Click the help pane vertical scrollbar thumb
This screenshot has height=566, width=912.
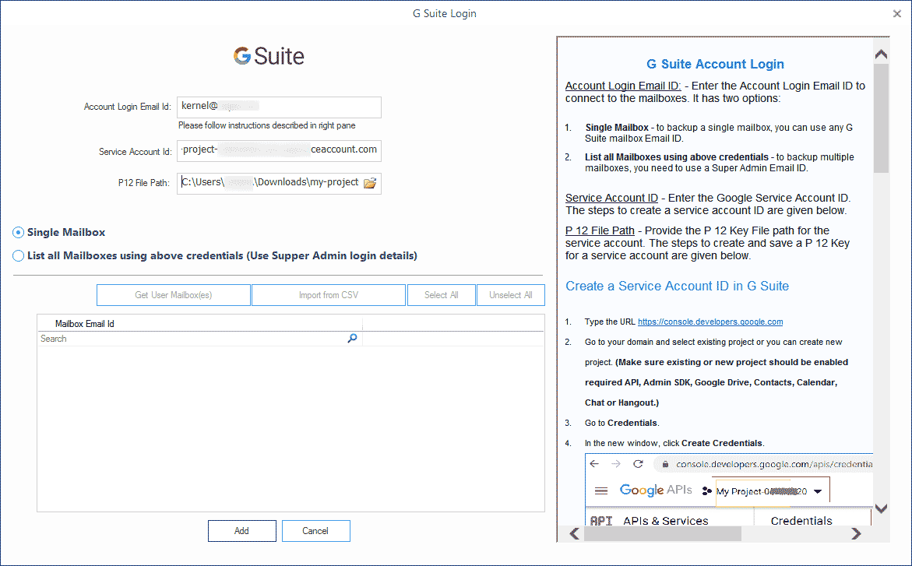pos(881,118)
